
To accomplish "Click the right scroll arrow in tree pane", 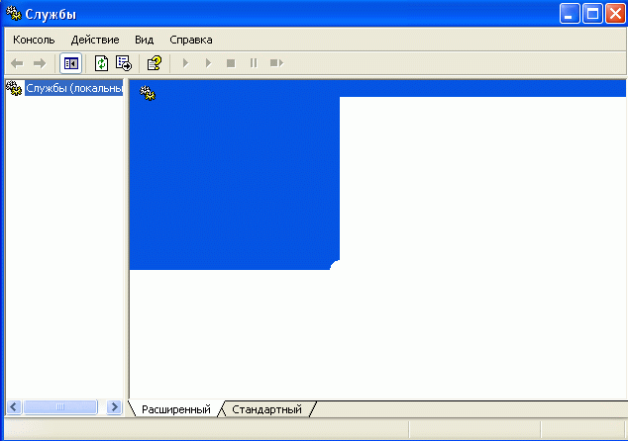I will [115, 406].
